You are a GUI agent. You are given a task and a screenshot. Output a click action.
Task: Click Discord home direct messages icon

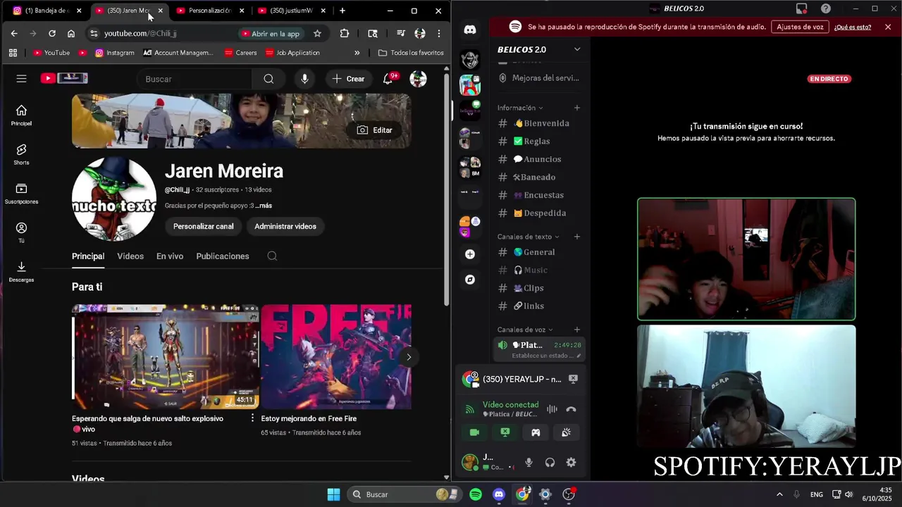(x=470, y=30)
